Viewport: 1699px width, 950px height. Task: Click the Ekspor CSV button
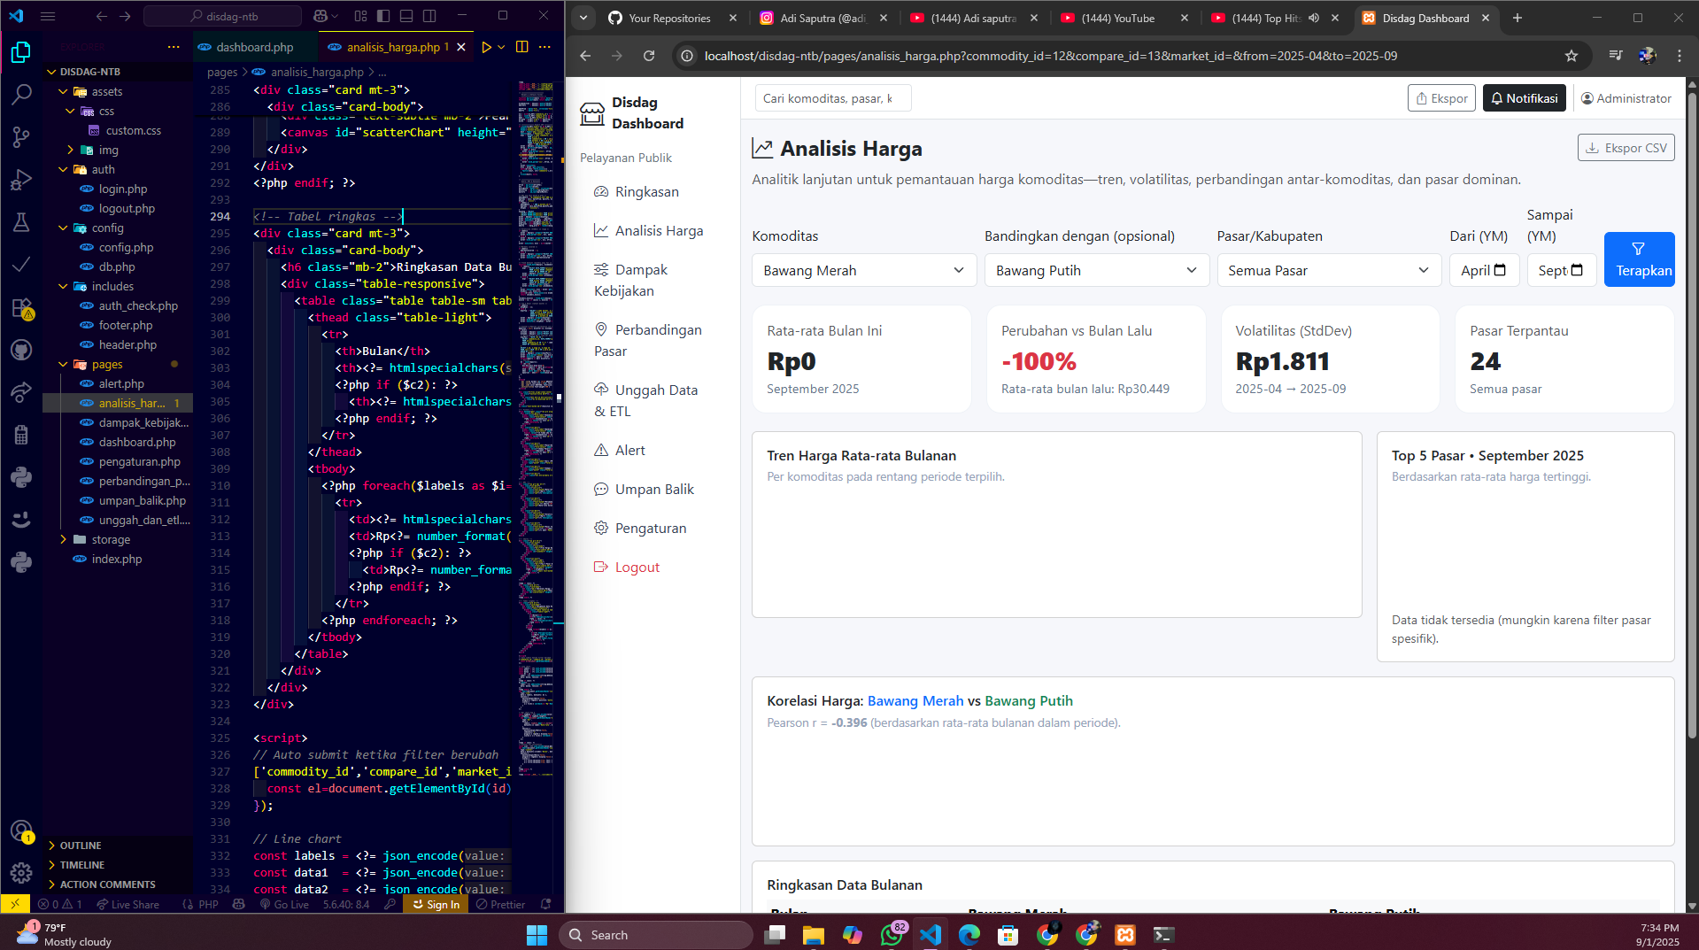click(x=1626, y=148)
